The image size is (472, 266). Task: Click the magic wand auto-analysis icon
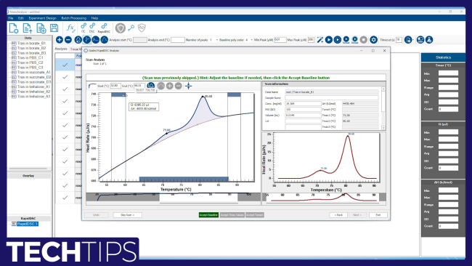click(x=320, y=39)
